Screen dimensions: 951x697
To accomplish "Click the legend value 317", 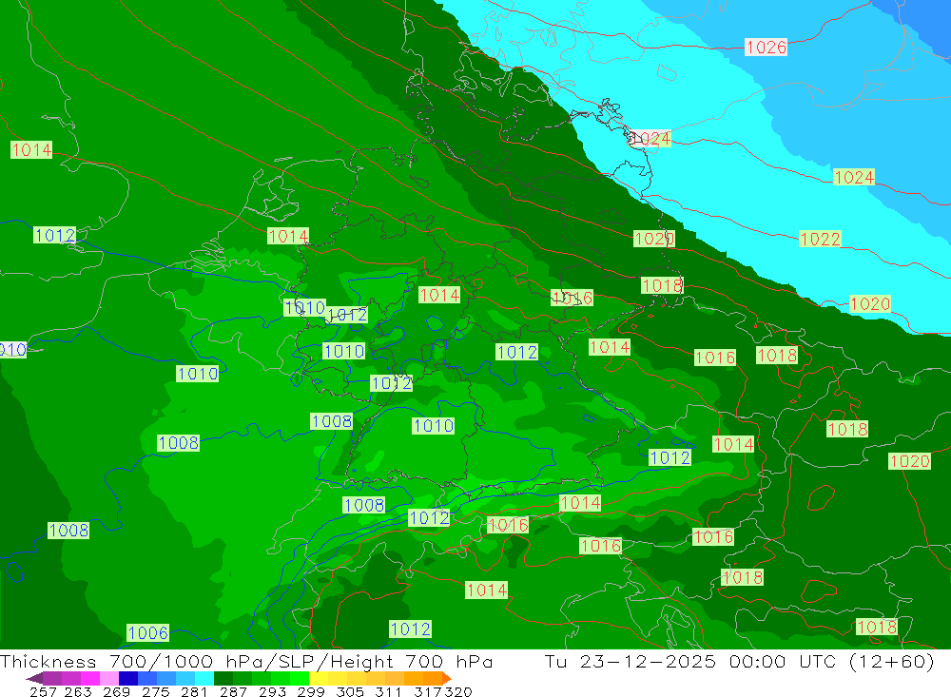I will (428, 691).
